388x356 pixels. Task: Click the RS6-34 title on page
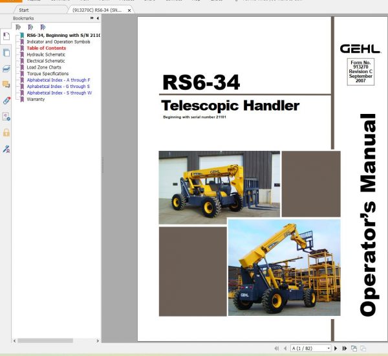(201, 82)
